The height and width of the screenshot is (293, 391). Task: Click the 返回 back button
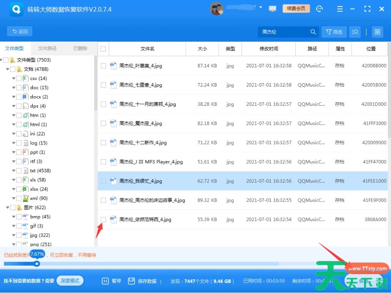(x=20, y=31)
